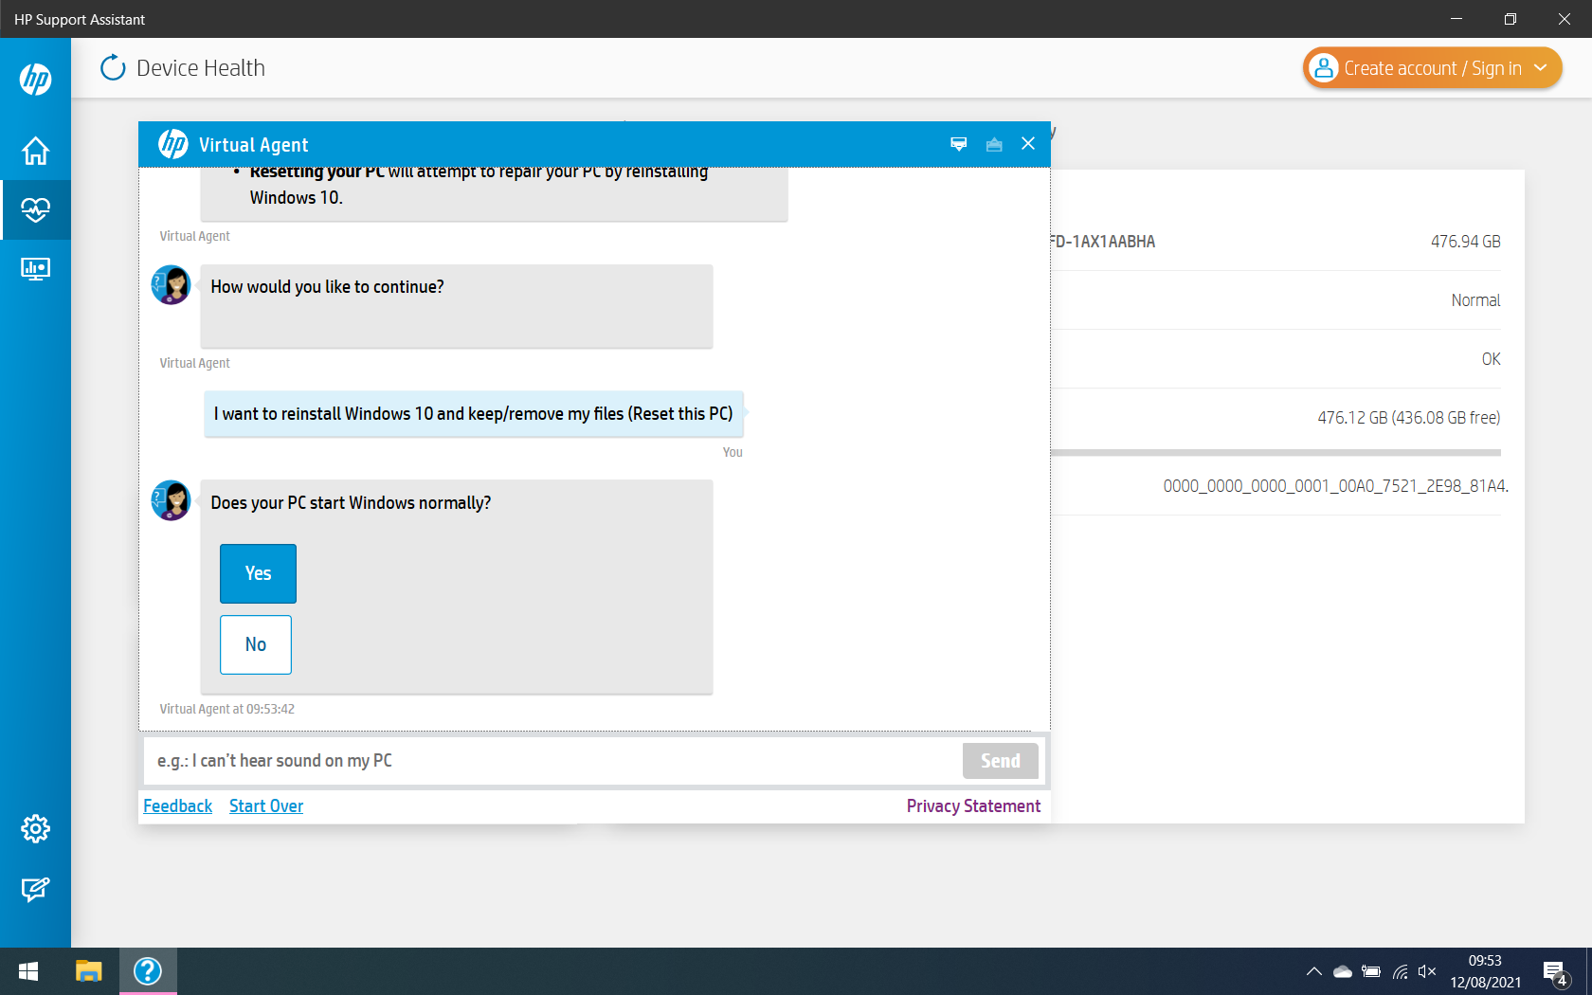
Task: Click the Device Health refresh icon
Action: coord(113,67)
